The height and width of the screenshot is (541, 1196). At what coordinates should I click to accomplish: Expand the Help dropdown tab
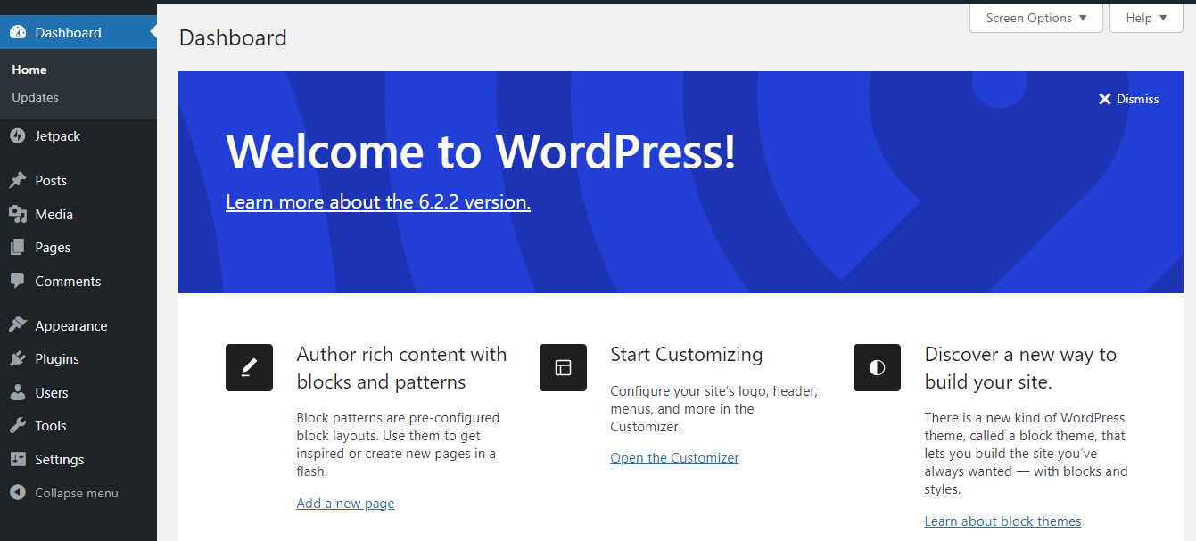(x=1146, y=18)
